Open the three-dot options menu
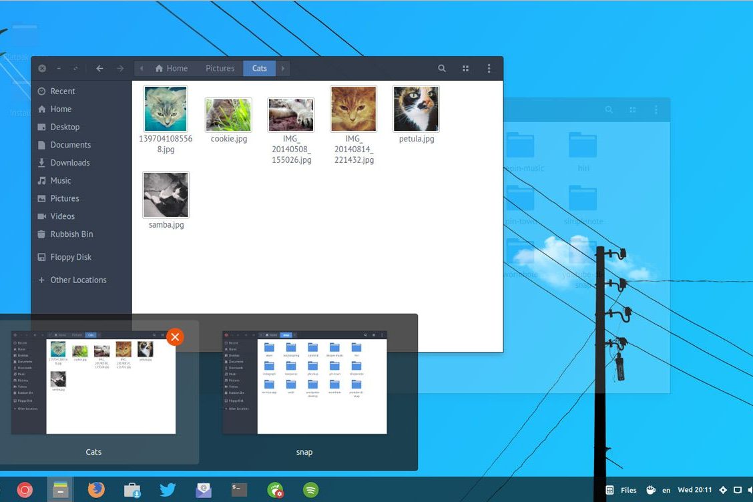Screen dimensions: 753x502 point(489,68)
